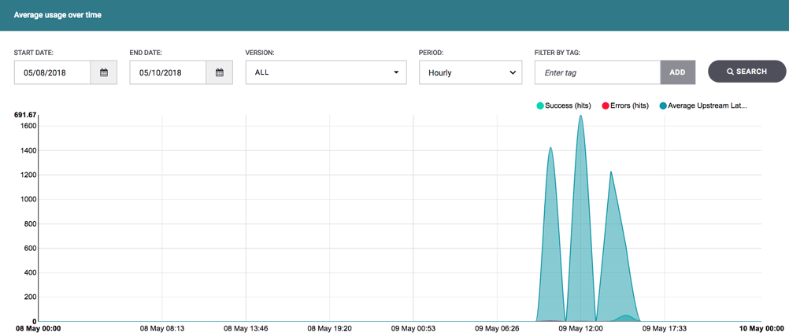Click the Average usage over time header
The image size is (789, 336).
coord(57,15)
